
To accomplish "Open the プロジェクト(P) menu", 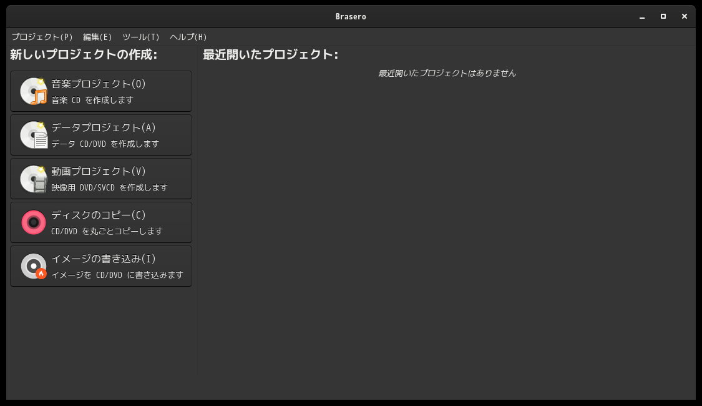I will (x=42, y=37).
